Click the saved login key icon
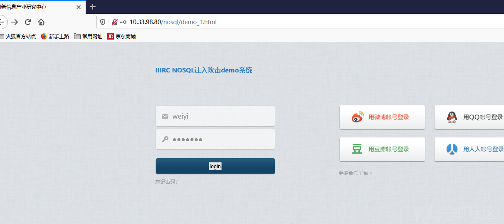This screenshot has width=504, height=224. pos(123,22)
